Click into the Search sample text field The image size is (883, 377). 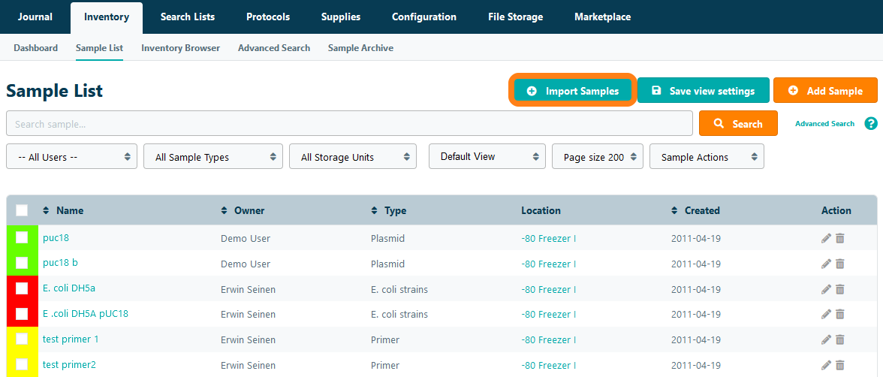349,124
